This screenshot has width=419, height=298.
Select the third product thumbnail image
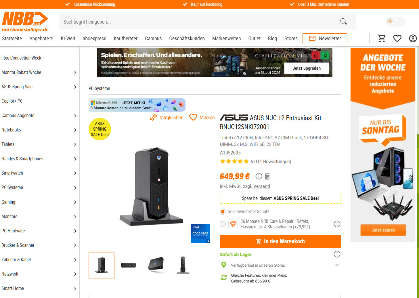(156, 265)
